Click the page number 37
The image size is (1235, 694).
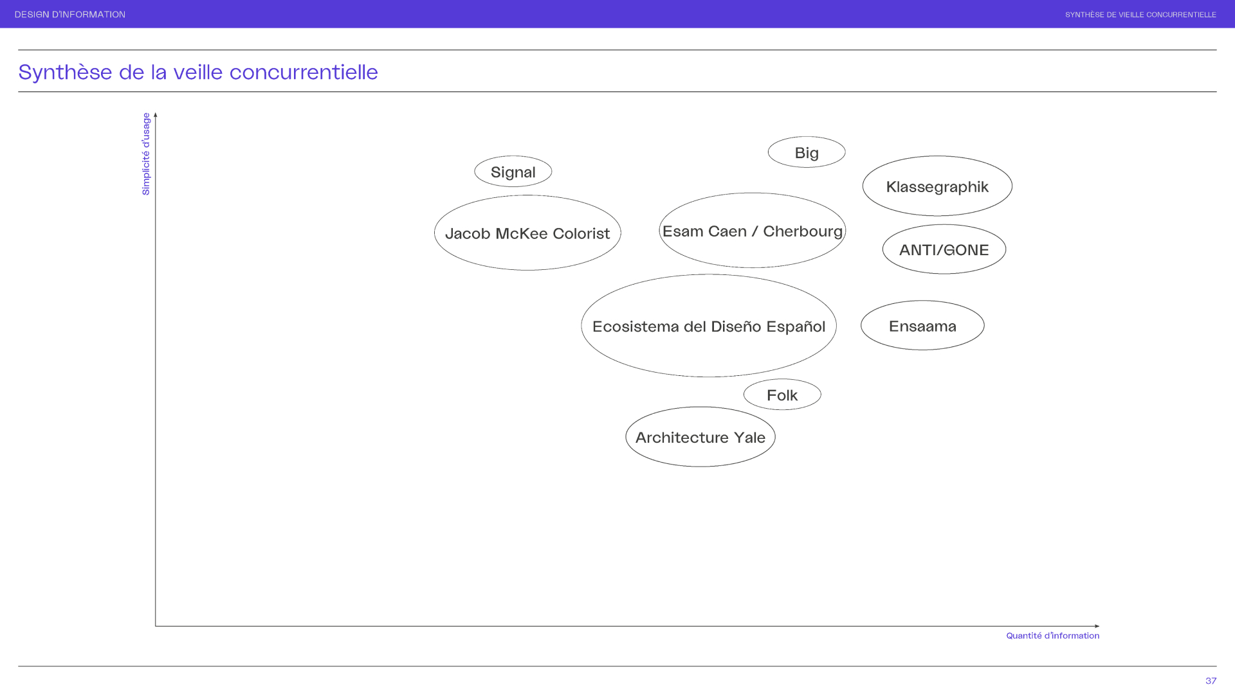pos(1211,681)
